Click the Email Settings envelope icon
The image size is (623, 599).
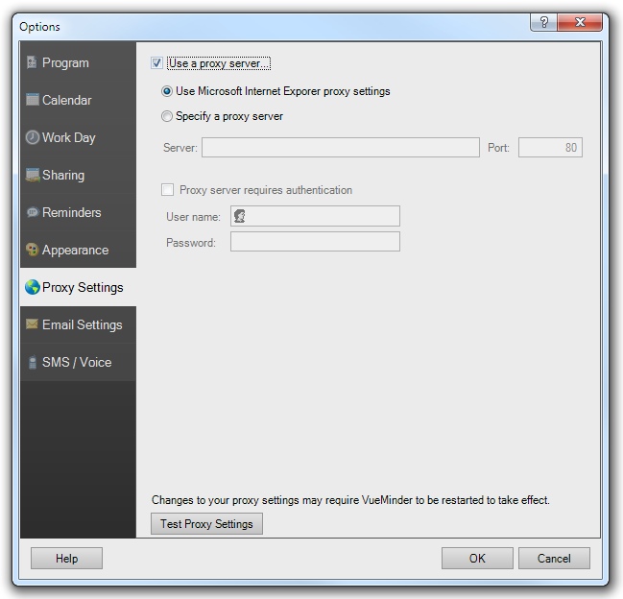click(x=32, y=324)
